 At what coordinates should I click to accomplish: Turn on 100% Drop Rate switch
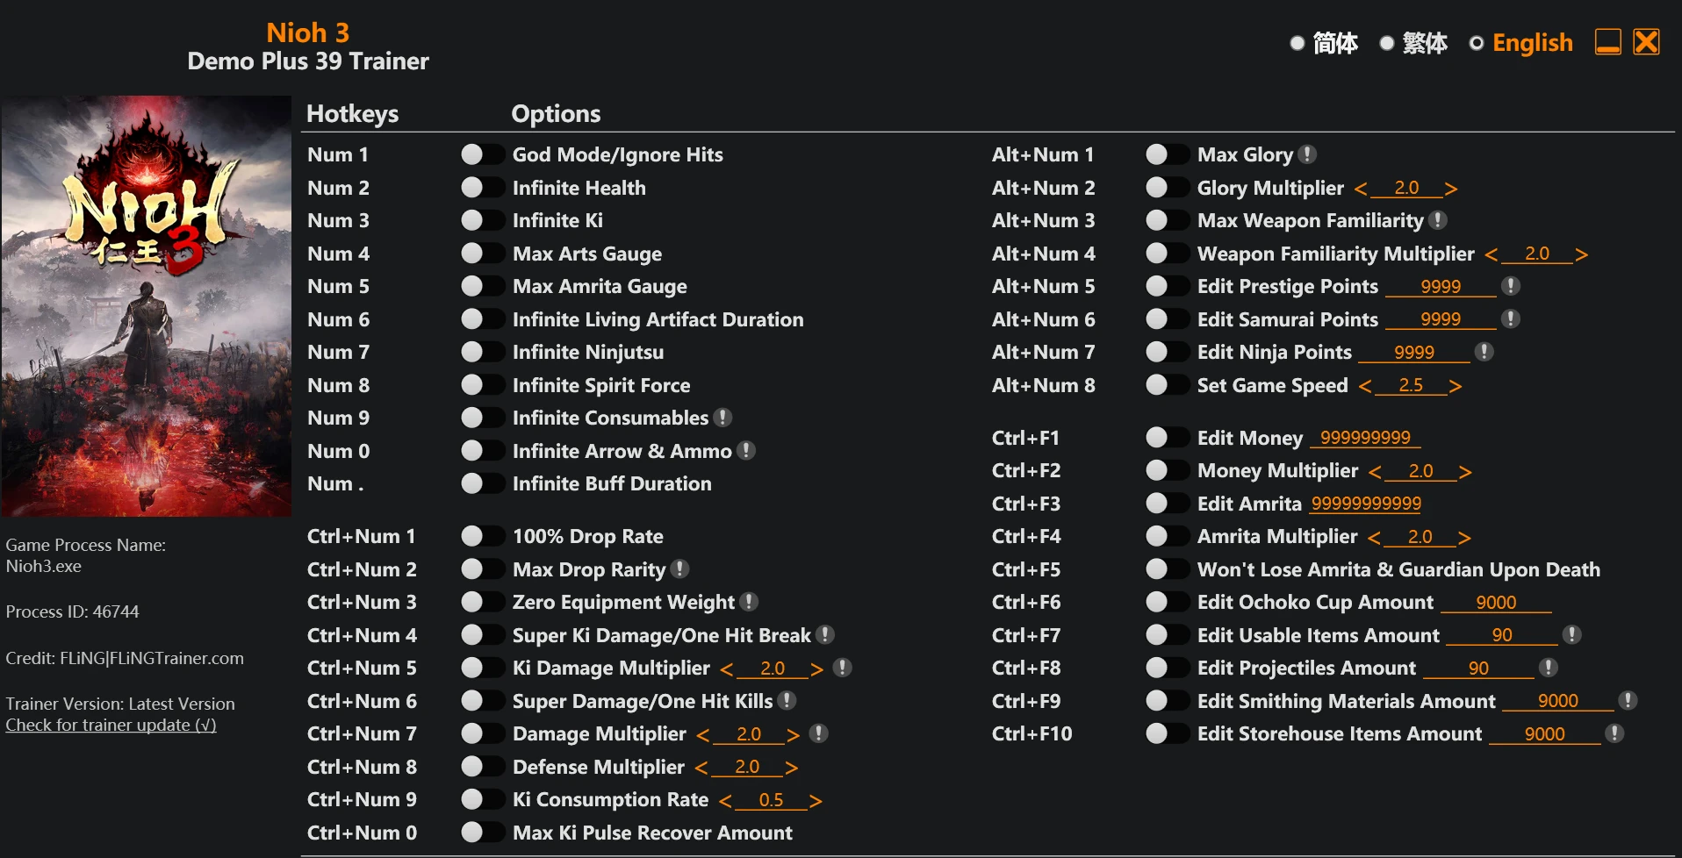pos(481,536)
